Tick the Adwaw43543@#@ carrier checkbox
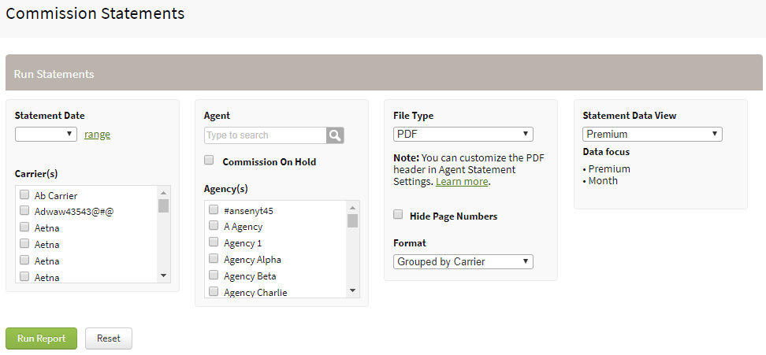 coord(24,211)
